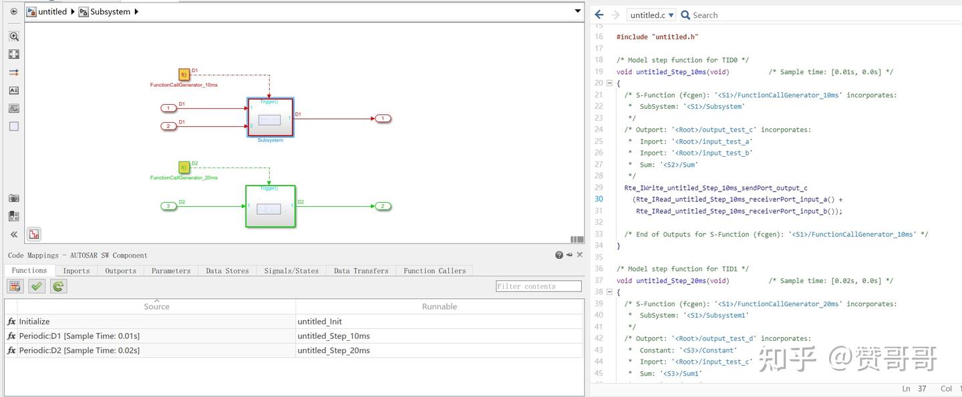Click the screenshot camera icon in the palette
962x397 pixels.
(13, 198)
